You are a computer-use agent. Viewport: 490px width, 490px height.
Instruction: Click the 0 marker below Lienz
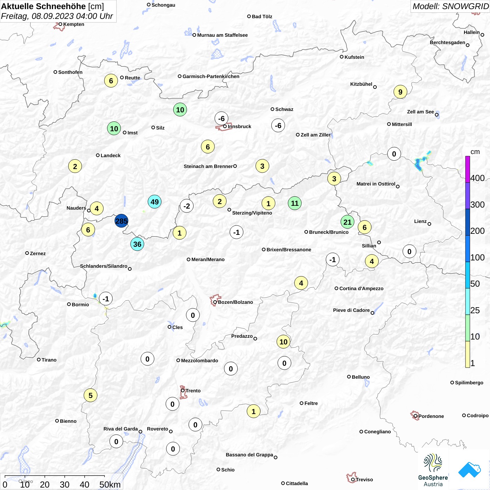409,251
